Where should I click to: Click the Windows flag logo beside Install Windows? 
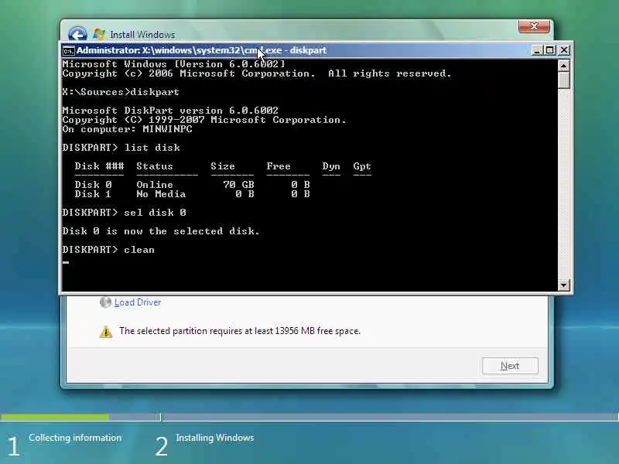tap(99, 34)
